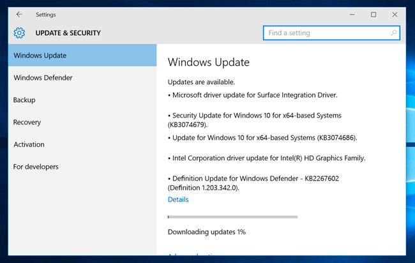The height and width of the screenshot is (263, 415).
Task: Open the Windows Defender section
Action: (82, 77)
